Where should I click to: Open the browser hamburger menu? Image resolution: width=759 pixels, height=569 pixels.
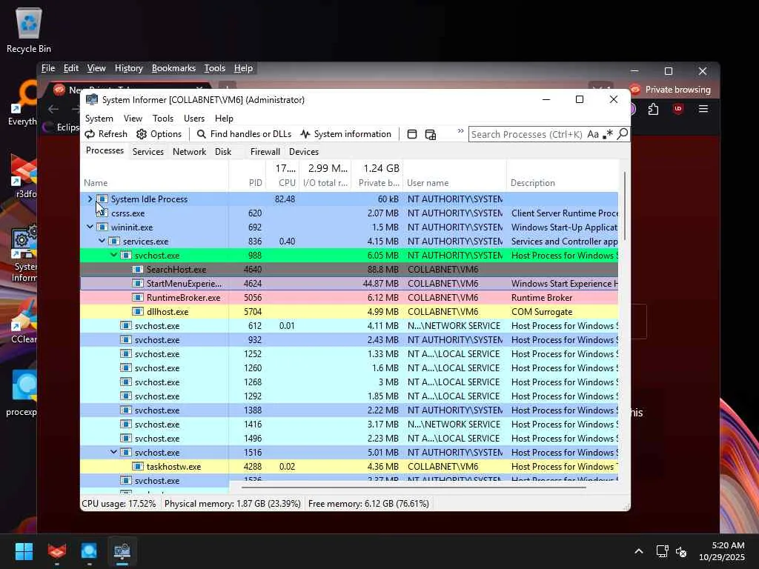tap(703, 109)
